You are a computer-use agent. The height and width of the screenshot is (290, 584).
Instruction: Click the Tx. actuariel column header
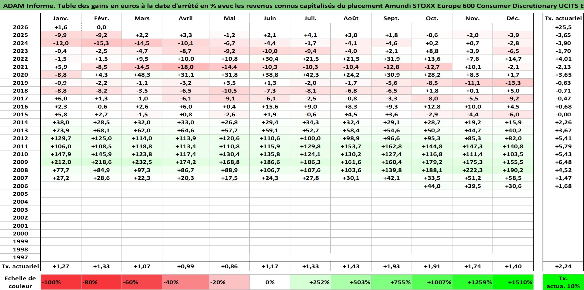tap(563, 18)
